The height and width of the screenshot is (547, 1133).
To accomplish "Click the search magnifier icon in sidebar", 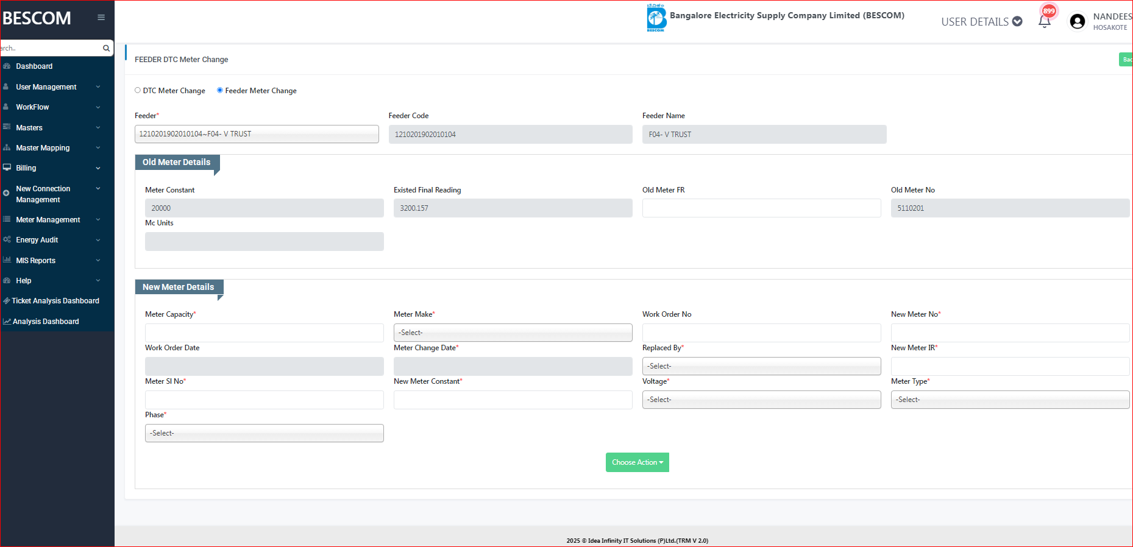I will 106,48.
